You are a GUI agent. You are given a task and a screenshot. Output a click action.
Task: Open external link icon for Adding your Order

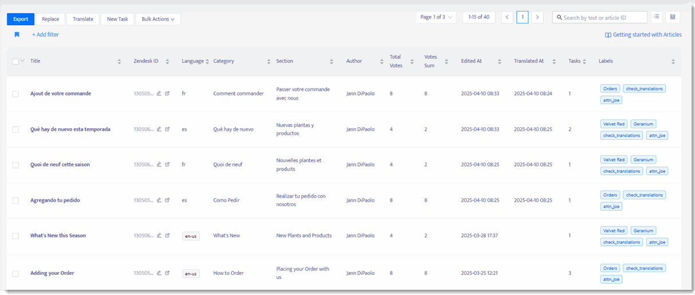tap(167, 273)
